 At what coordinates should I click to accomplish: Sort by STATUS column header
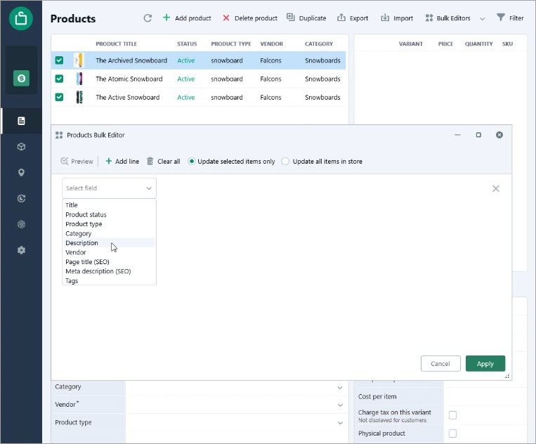coord(187,44)
